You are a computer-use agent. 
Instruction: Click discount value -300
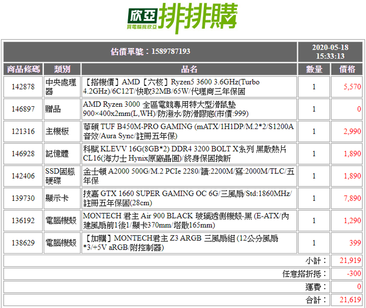[x=354, y=274]
